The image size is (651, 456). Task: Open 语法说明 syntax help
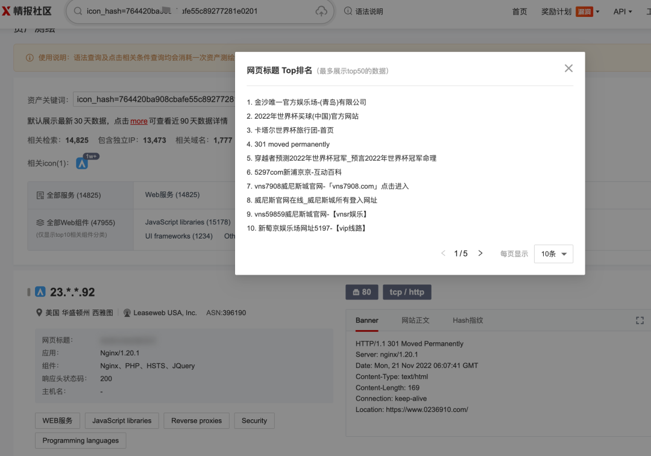pos(363,11)
